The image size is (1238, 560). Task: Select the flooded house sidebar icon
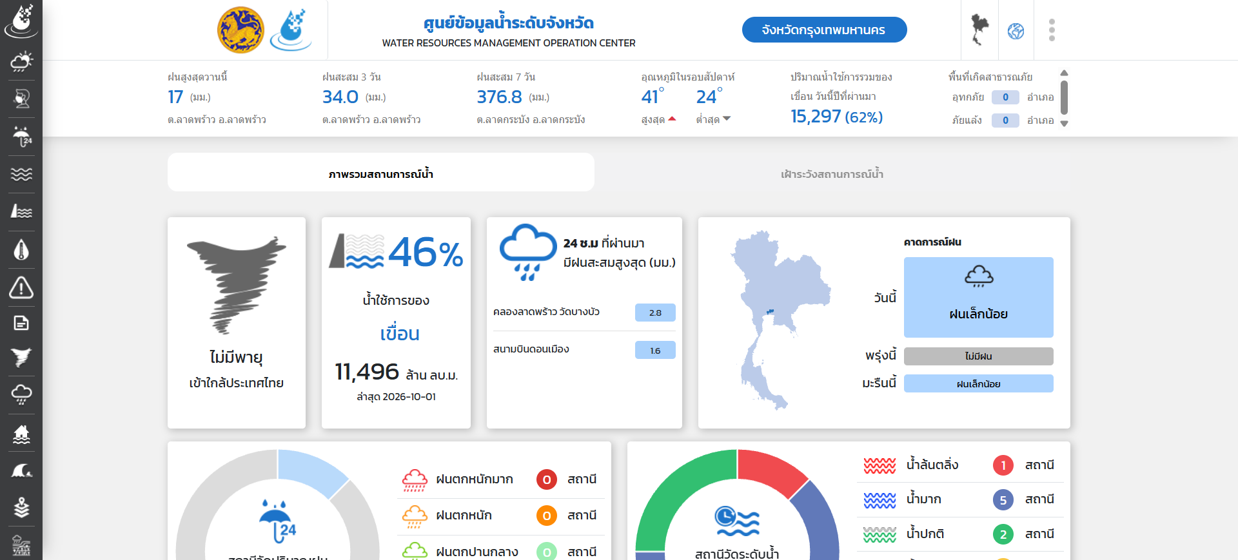click(x=21, y=434)
